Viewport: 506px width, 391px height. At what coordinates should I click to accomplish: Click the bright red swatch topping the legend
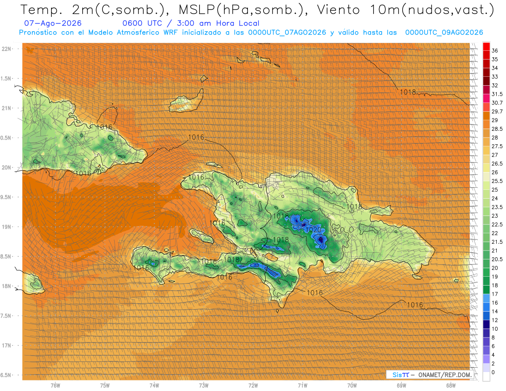pos(486,46)
